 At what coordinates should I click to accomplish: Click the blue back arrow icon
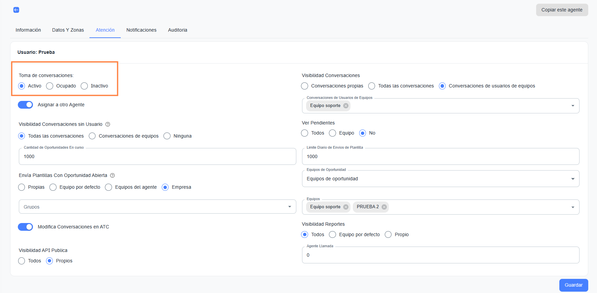(16, 10)
